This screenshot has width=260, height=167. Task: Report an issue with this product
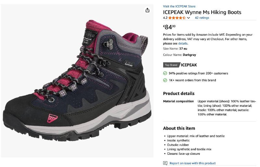click(x=192, y=163)
